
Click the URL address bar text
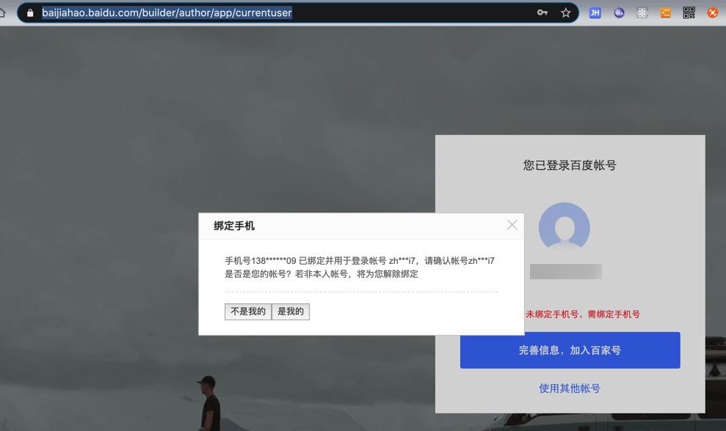coord(167,12)
